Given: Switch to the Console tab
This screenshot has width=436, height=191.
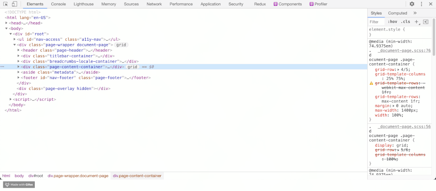Looking at the screenshot, I should (x=58, y=4).
